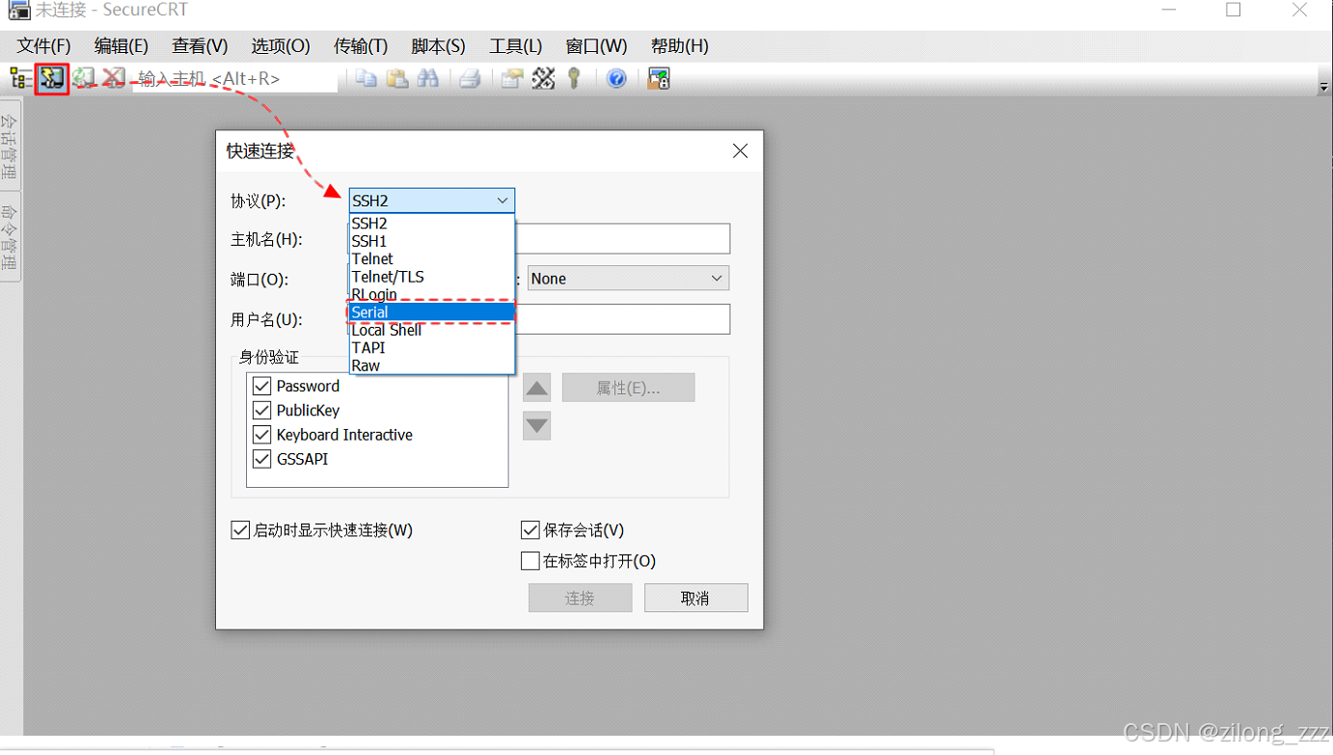Open the 命令管理 side tab
1333x755 pixels.
[9, 236]
